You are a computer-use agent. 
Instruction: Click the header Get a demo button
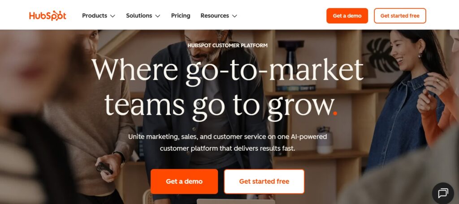347,16
